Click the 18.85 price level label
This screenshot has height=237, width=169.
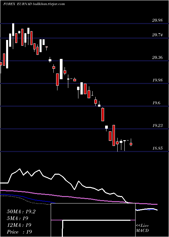158,148
